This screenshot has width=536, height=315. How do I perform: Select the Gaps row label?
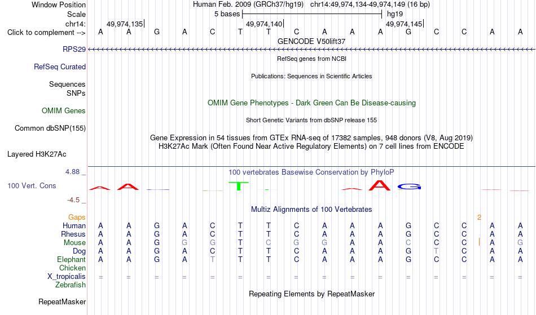[77, 218]
